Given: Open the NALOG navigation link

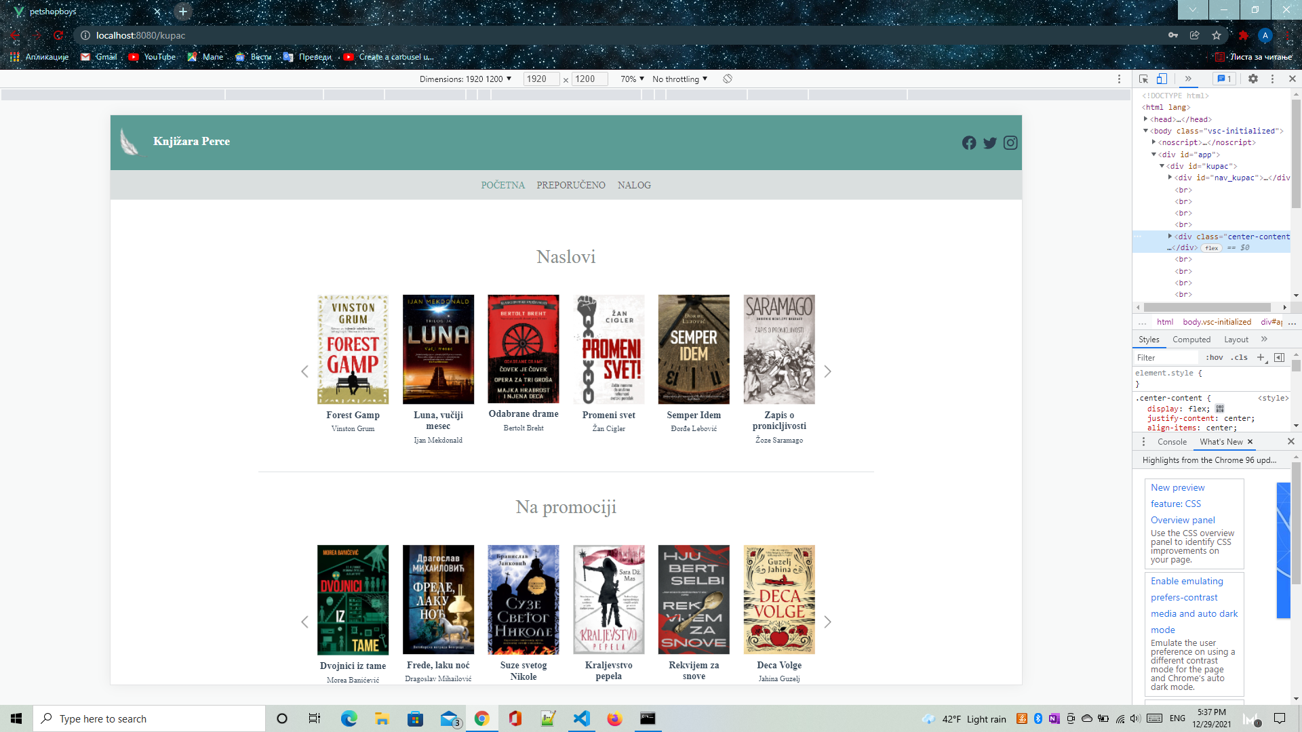Looking at the screenshot, I should point(634,185).
